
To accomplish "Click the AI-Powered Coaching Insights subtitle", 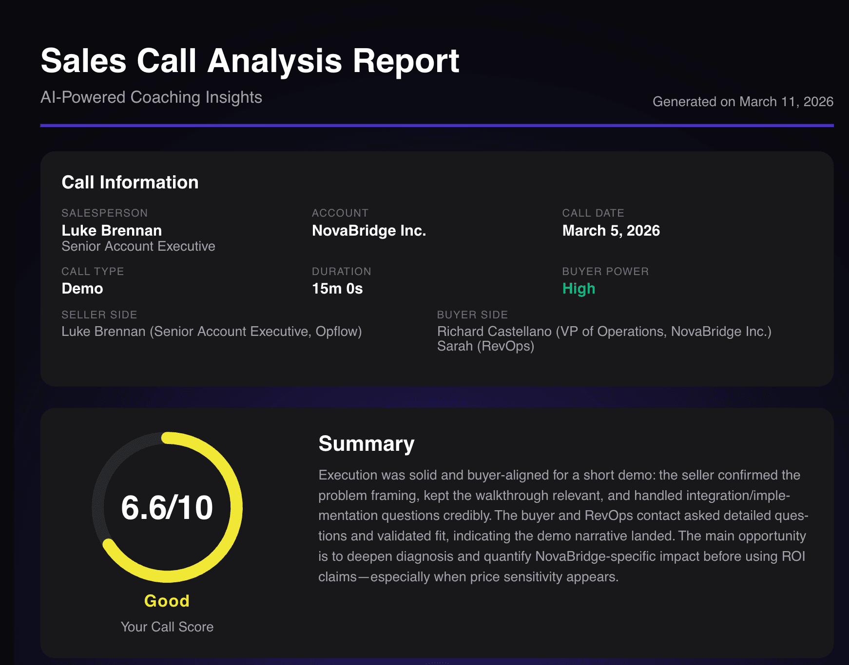I will click(x=151, y=97).
